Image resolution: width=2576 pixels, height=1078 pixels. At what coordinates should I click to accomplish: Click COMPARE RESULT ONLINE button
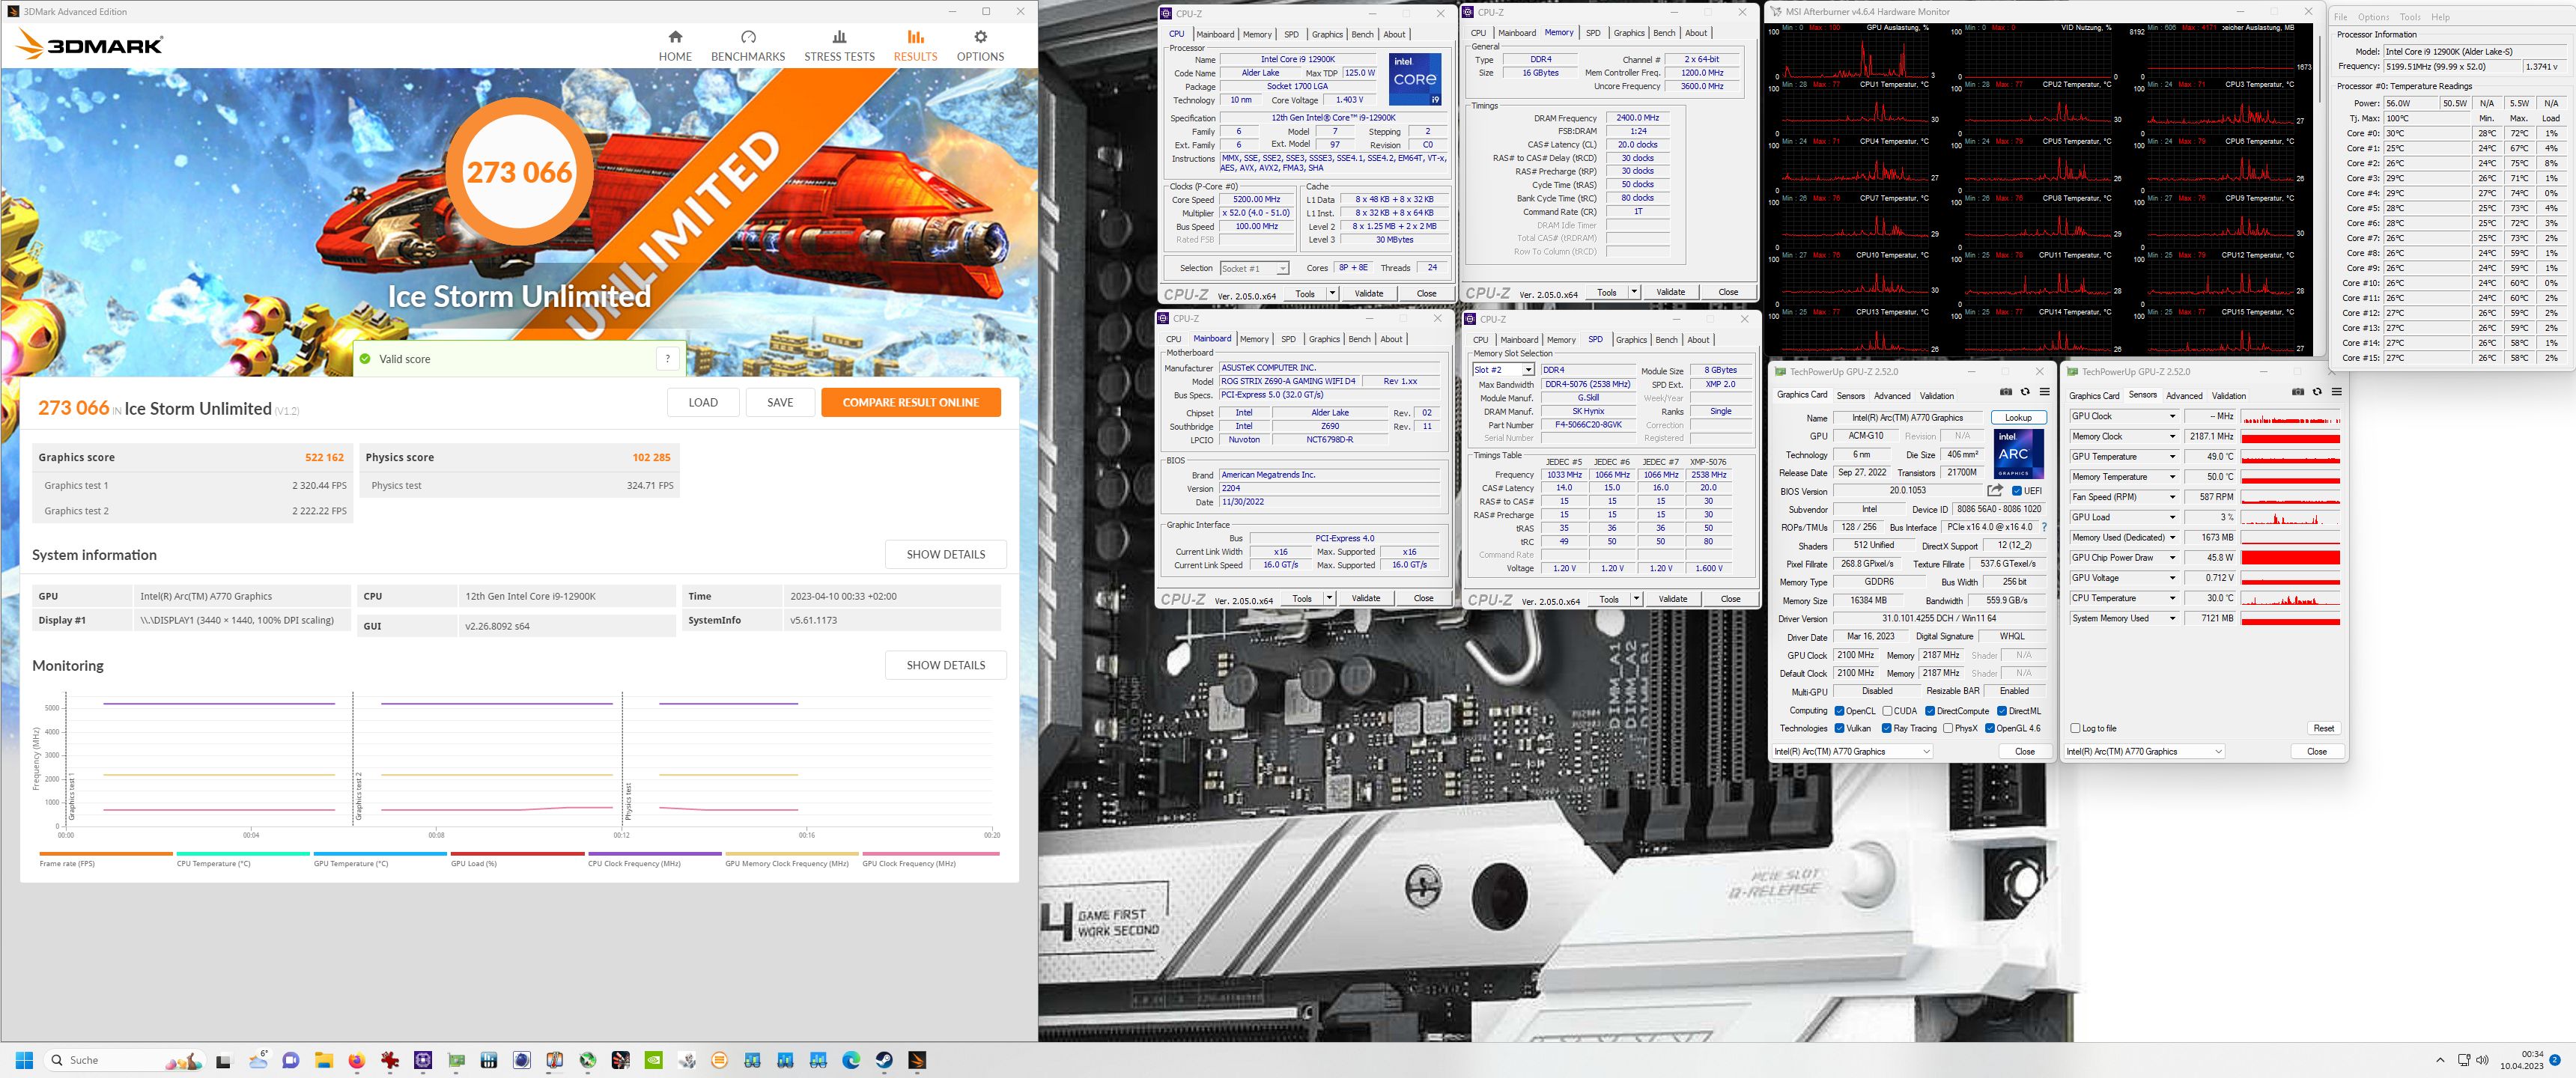911,402
